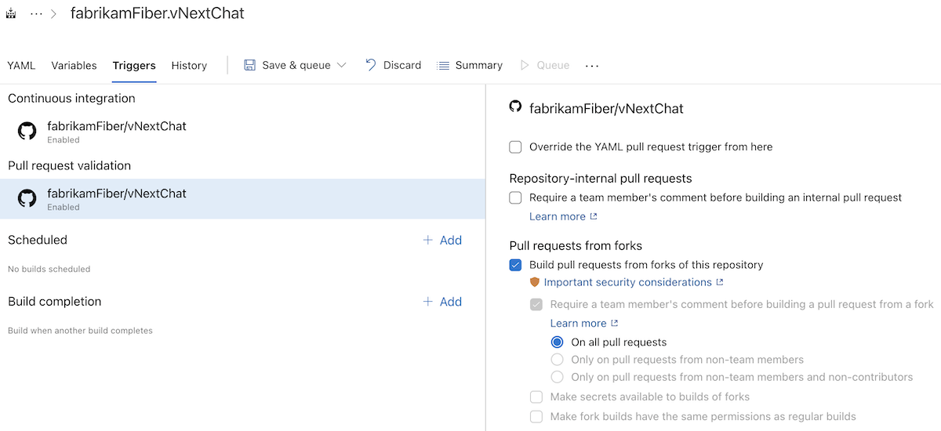This screenshot has height=431, width=941.
Task: Click the Pull request validation heading
Action: point(70,165)
